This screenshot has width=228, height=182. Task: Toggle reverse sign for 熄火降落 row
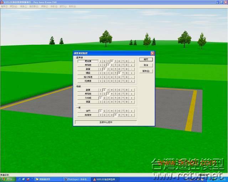(131, 77)
